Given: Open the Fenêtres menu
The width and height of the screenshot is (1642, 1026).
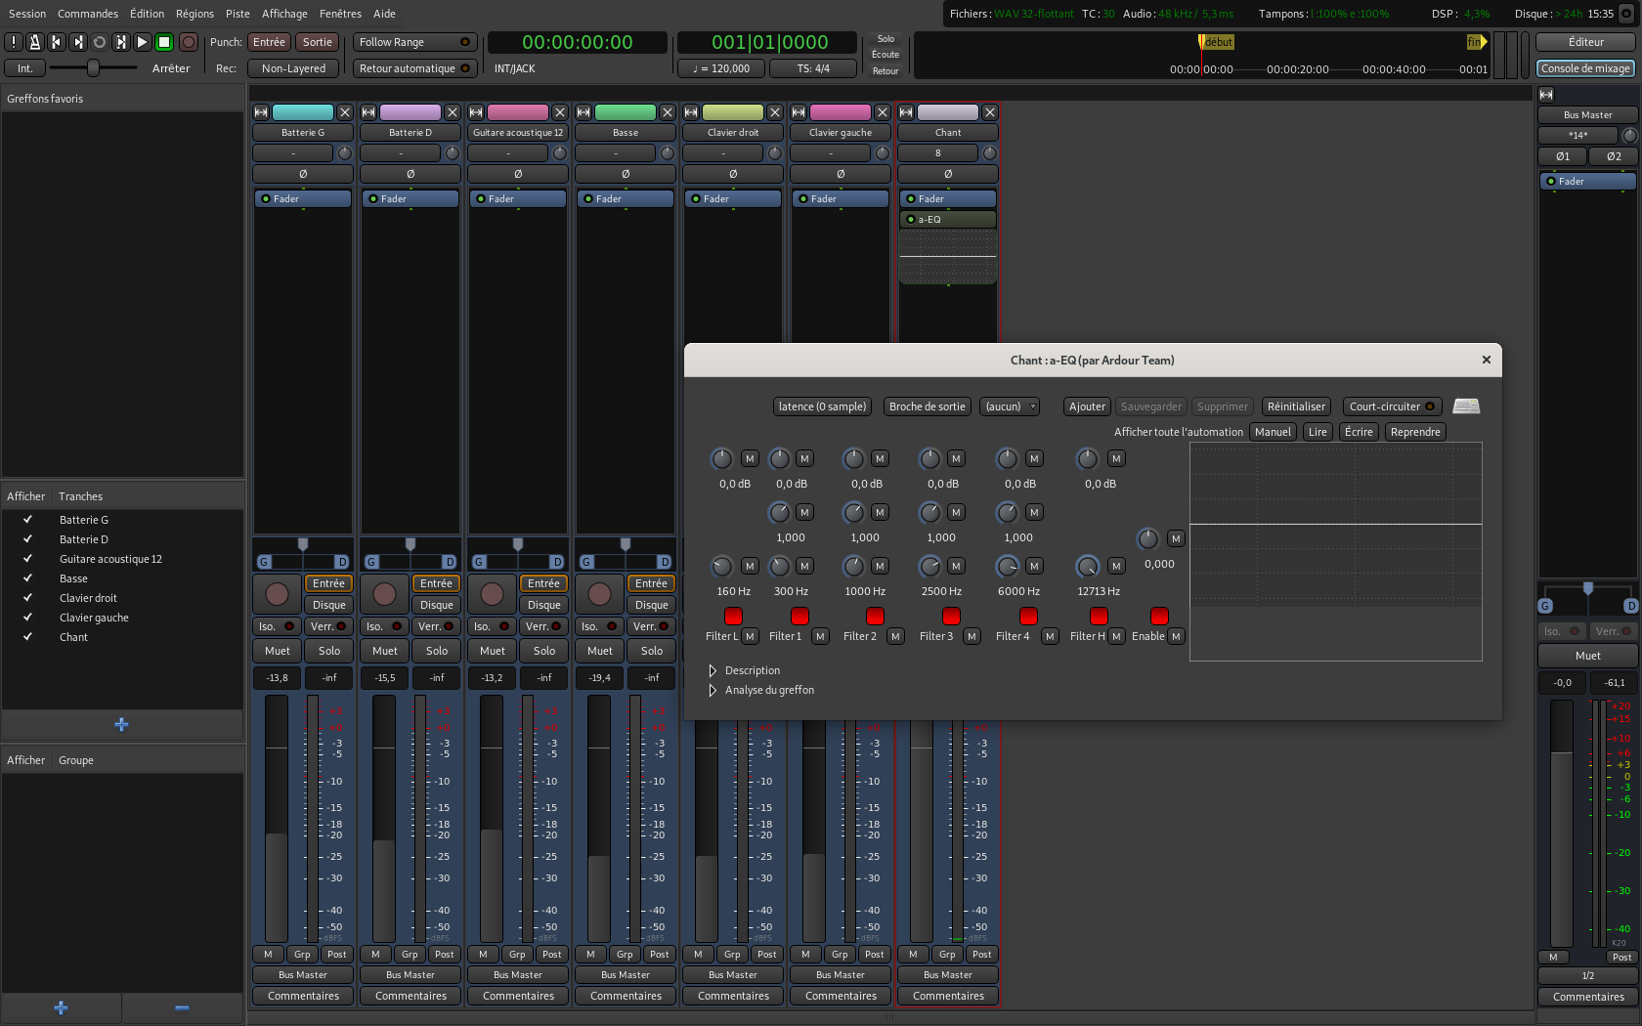Looking at the screenshot, I should point(340,14).
